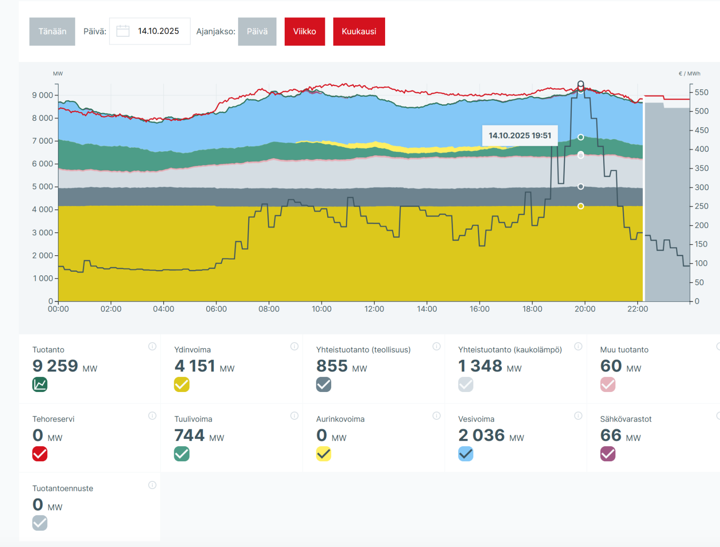Show info for Yhteistuotanto (kaukolämpö)
Viewport: 720px width, 547px height.
click(578, 346)
